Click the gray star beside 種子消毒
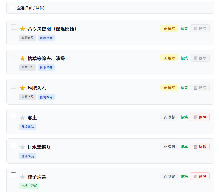This screenshot has width=219, height=192. point(22,177)
